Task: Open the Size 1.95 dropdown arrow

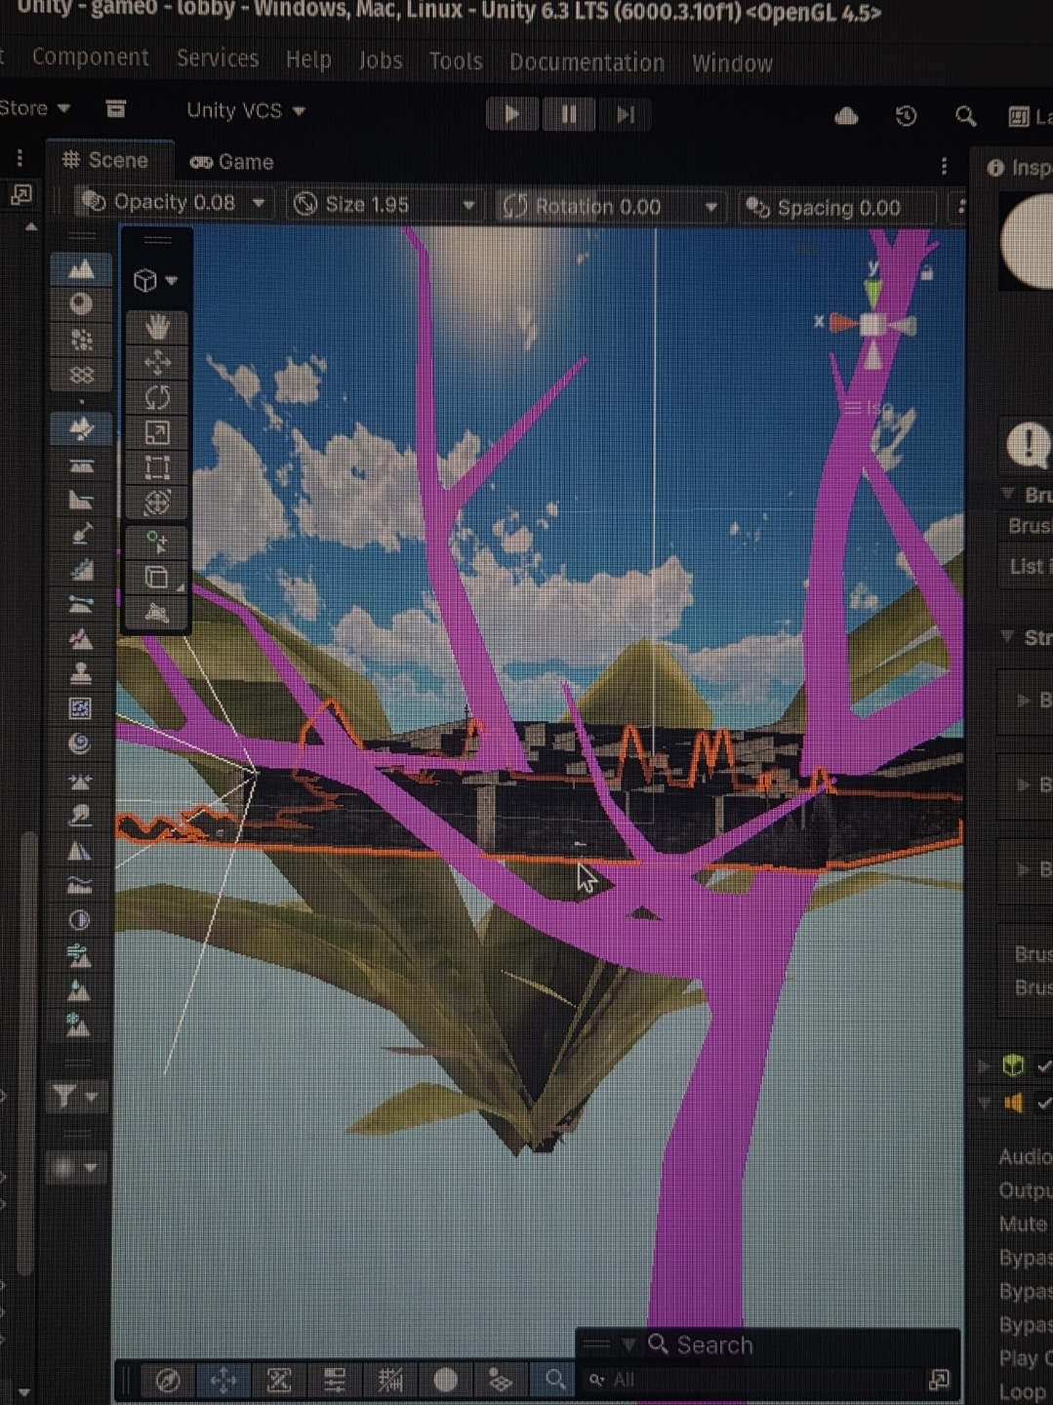Action: pyautogui.click(x=468, y=205)
